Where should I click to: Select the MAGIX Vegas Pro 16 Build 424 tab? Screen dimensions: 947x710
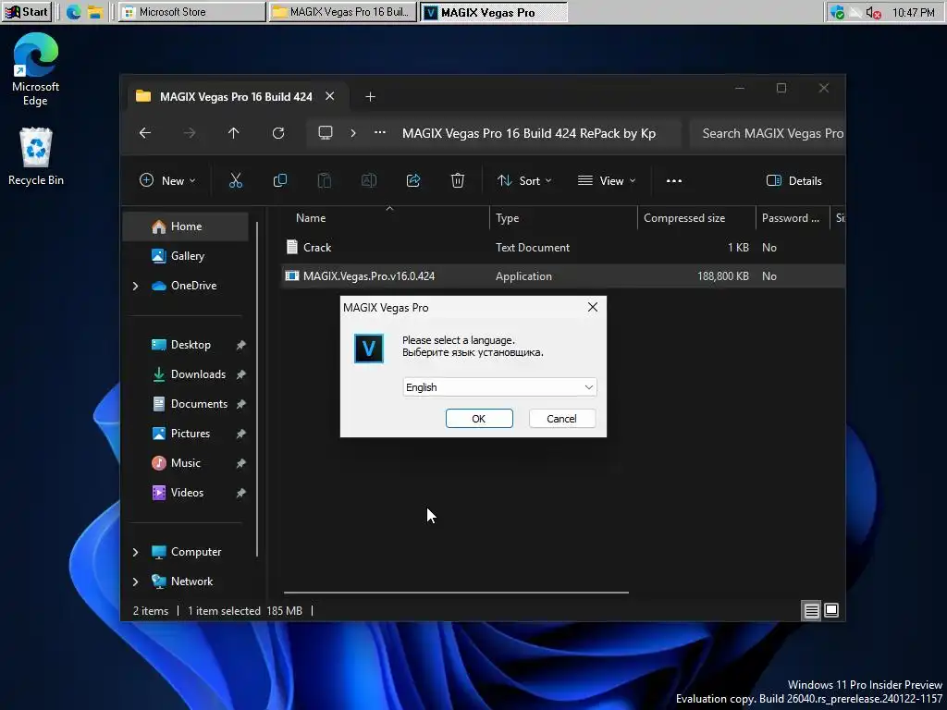[236, 96]
